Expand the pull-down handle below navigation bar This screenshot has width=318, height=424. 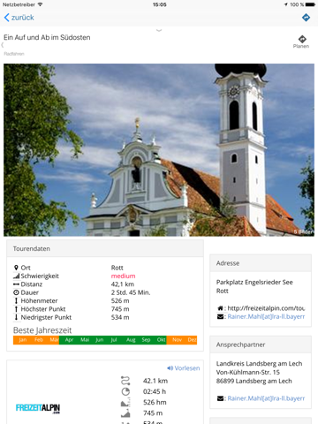point(159,30)
